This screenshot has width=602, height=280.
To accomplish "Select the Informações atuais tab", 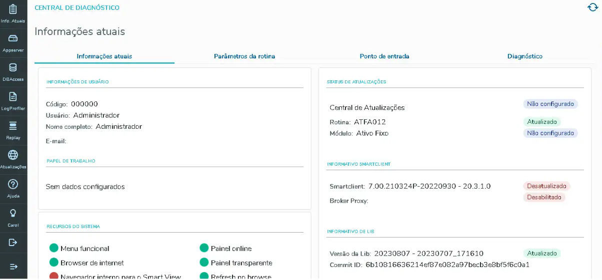I will click(x=104, y=56).
